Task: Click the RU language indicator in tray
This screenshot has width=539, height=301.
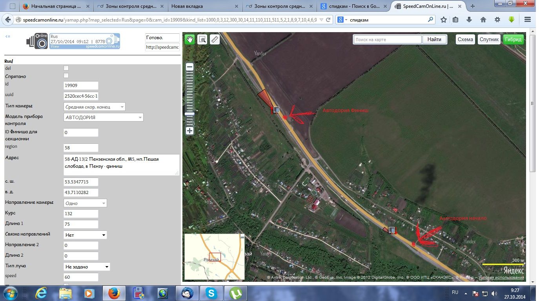Action: click(455, 292)
